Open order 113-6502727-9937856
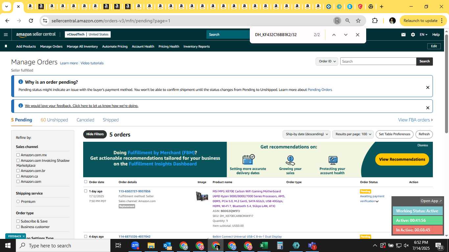 pos(134,191)
